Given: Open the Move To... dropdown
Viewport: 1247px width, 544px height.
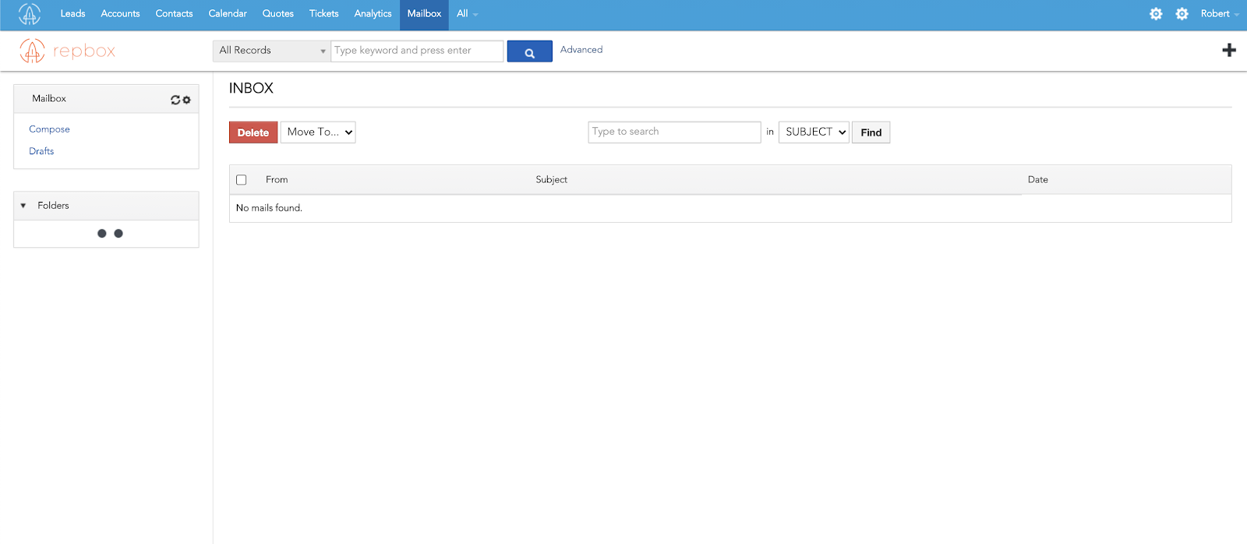Looking at the screenshot, I should pyautogui.click(x=318, y=132).
